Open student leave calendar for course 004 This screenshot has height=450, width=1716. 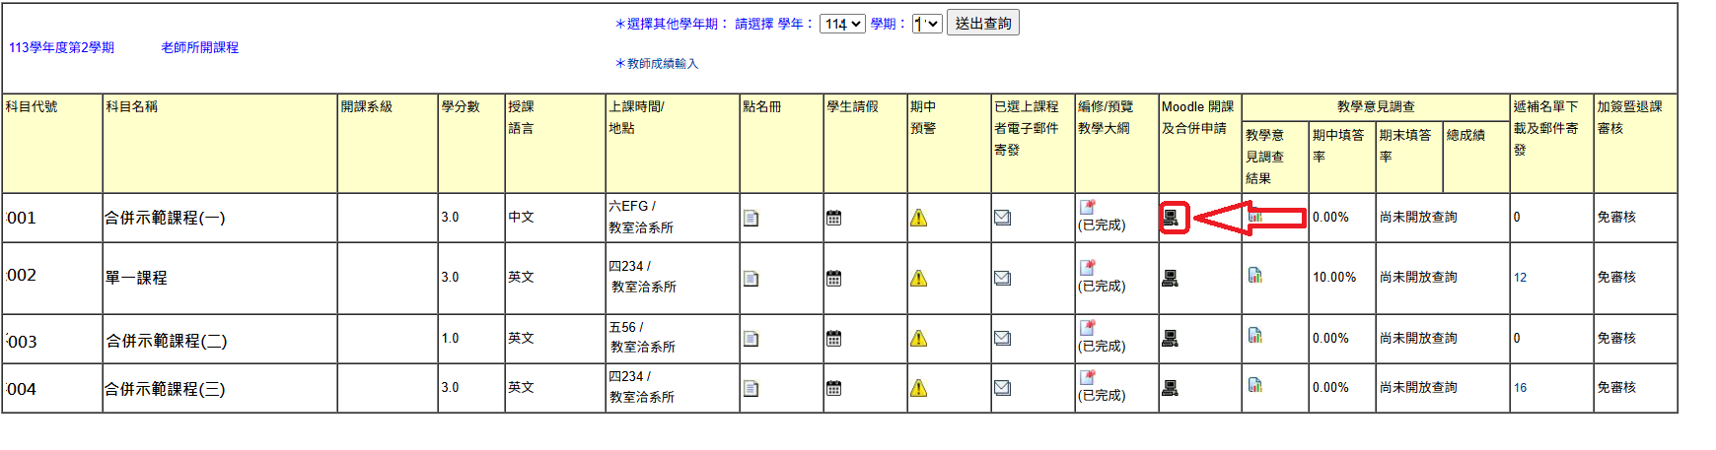(833, 389)
